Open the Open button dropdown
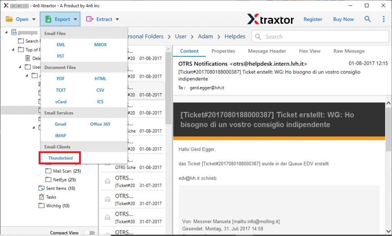The image size is (392, 236). (x=33, y=19)
